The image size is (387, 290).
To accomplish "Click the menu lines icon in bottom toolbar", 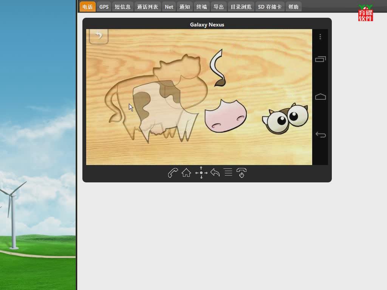I will pyautogui.click(x=228, y=172).
